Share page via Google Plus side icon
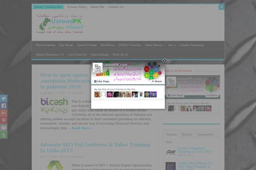Viewport: 256px width, 170px height. pos(3,113)
